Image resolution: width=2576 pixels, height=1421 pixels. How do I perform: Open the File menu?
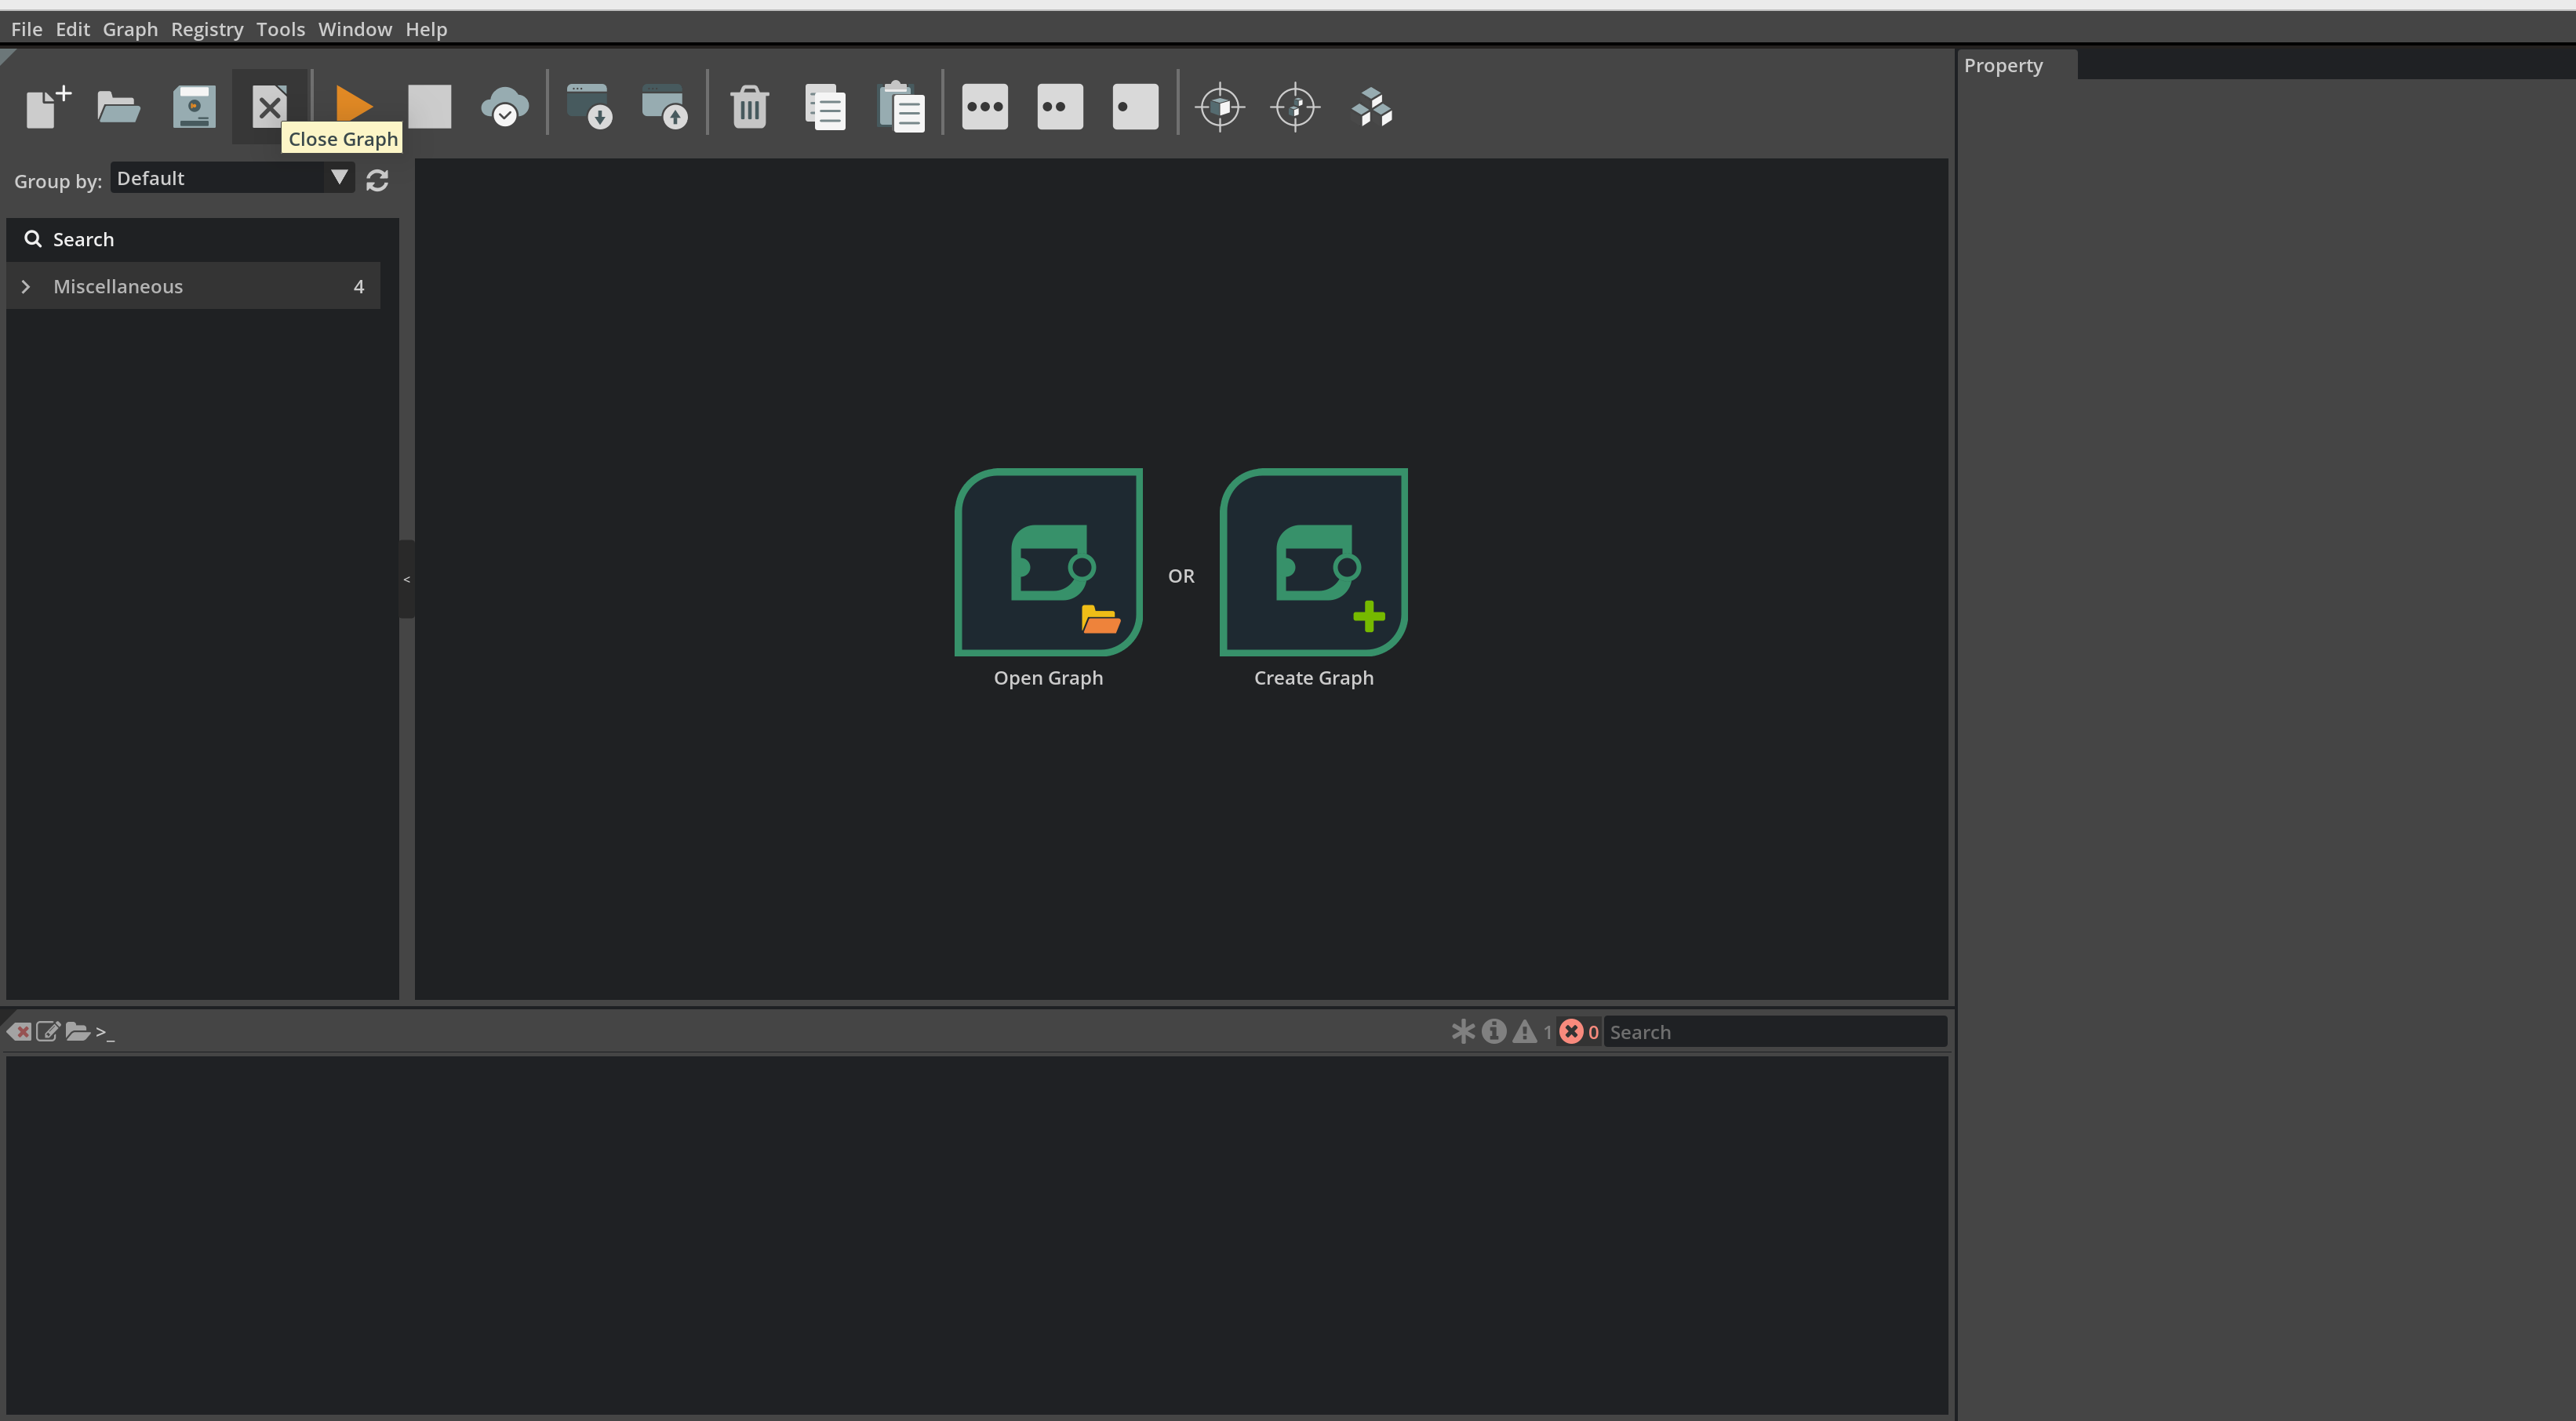(x=27, y=29)
